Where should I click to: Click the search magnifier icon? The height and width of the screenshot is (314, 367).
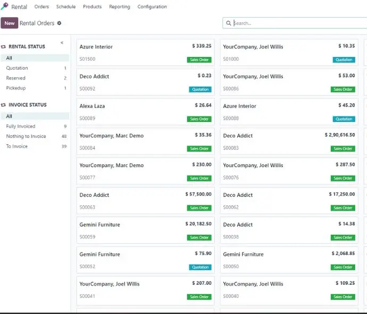(x=228, y=23)
